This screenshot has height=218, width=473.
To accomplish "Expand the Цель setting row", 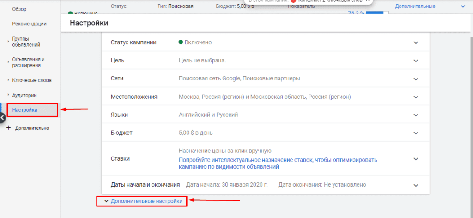I will pyautogui.click(x=416, y=61).
